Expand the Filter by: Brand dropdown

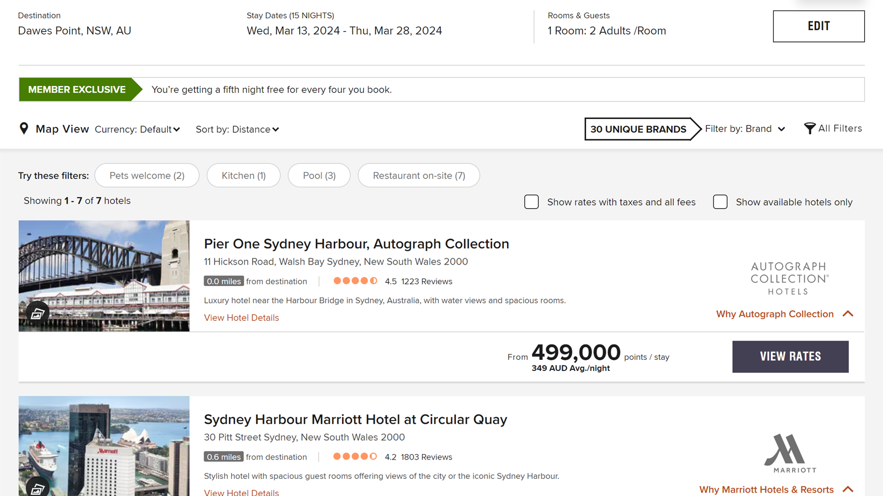tap(745, 129)
